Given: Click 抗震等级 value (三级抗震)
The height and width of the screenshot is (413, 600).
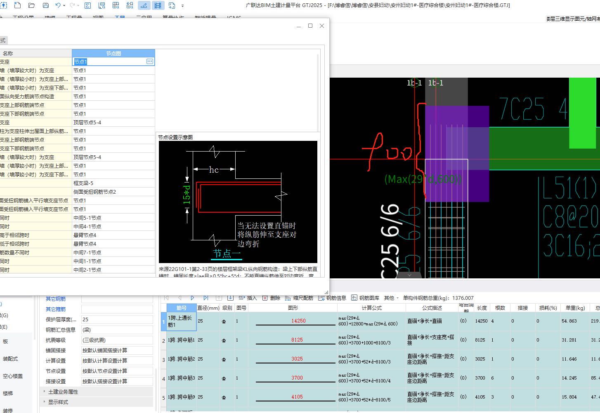Looking at the screenshot, I should pos(117,340).
